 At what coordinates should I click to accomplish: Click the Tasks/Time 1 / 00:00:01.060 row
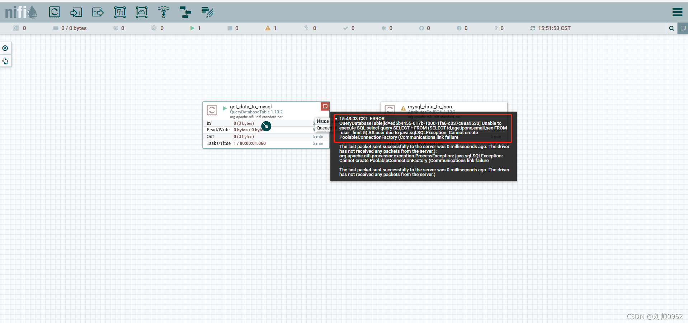[266, 143]
